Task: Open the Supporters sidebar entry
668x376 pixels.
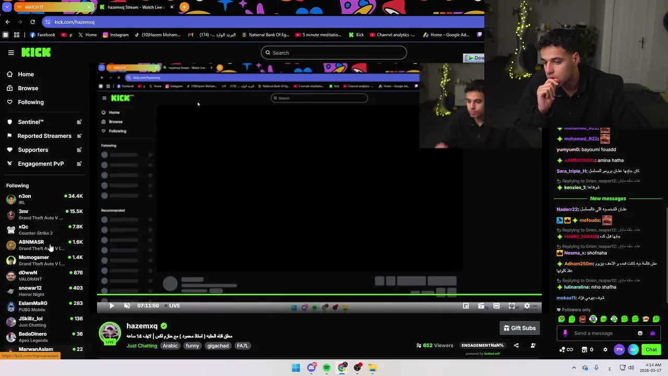Action: coord(33,150)
